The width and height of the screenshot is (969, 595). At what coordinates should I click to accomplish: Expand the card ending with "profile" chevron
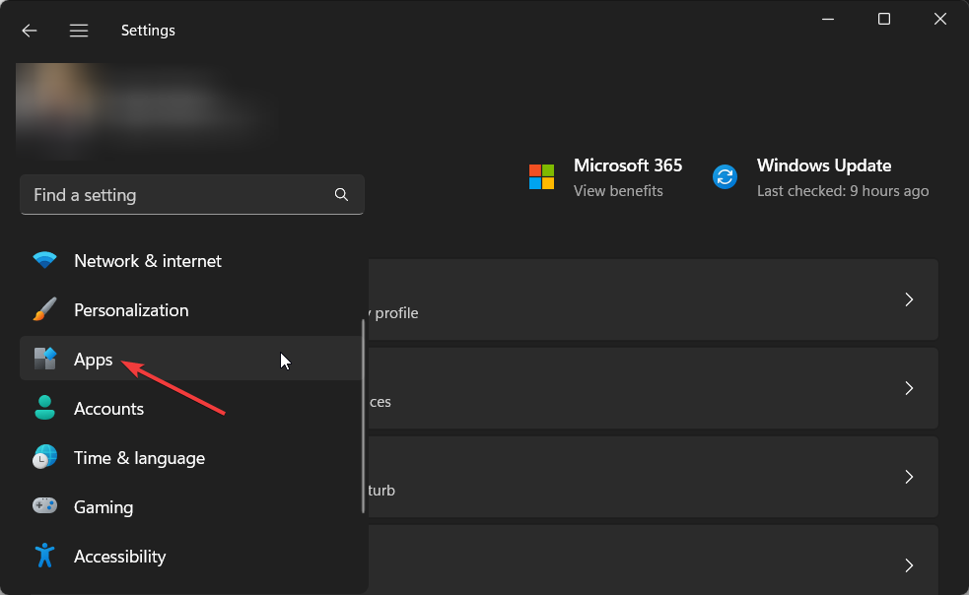(x=909, y=299)
